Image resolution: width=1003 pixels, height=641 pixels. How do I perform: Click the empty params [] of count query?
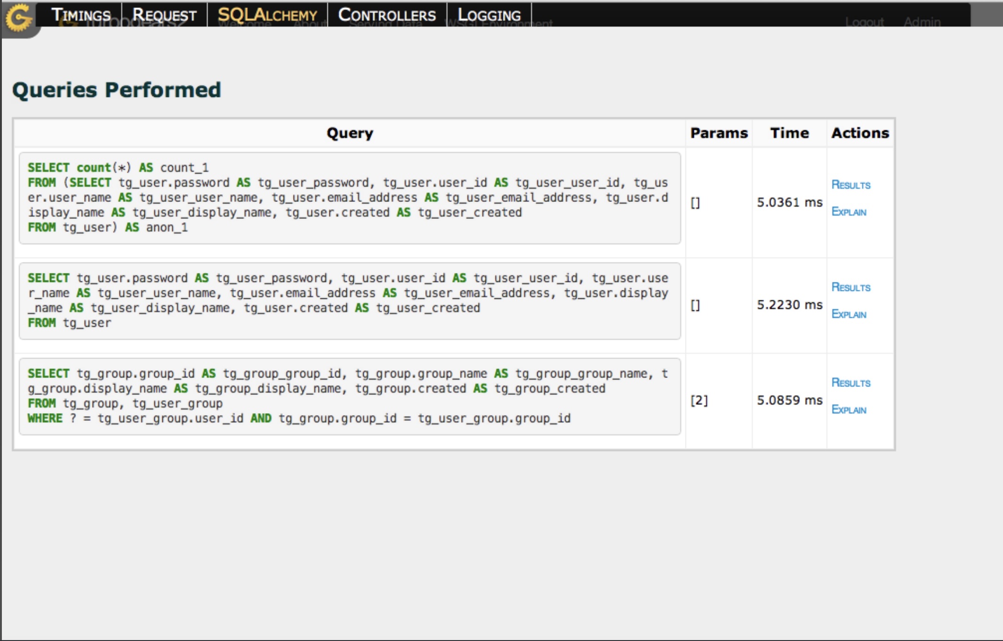tap(695, 203)
